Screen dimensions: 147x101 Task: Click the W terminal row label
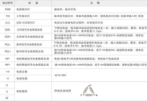[7, 98]
